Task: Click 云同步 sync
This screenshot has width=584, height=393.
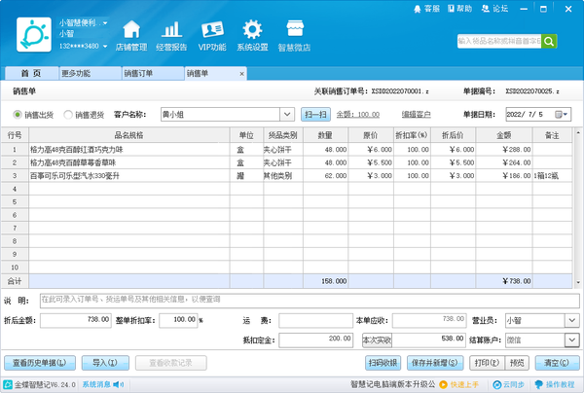Action: 508,384
